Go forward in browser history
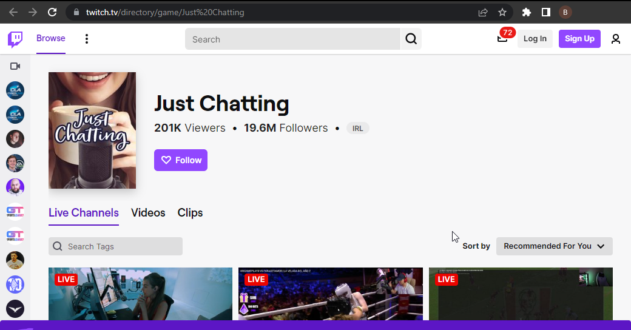Viewport: 631px width, 330px height. pyautogui.click(x=33, y=13)
